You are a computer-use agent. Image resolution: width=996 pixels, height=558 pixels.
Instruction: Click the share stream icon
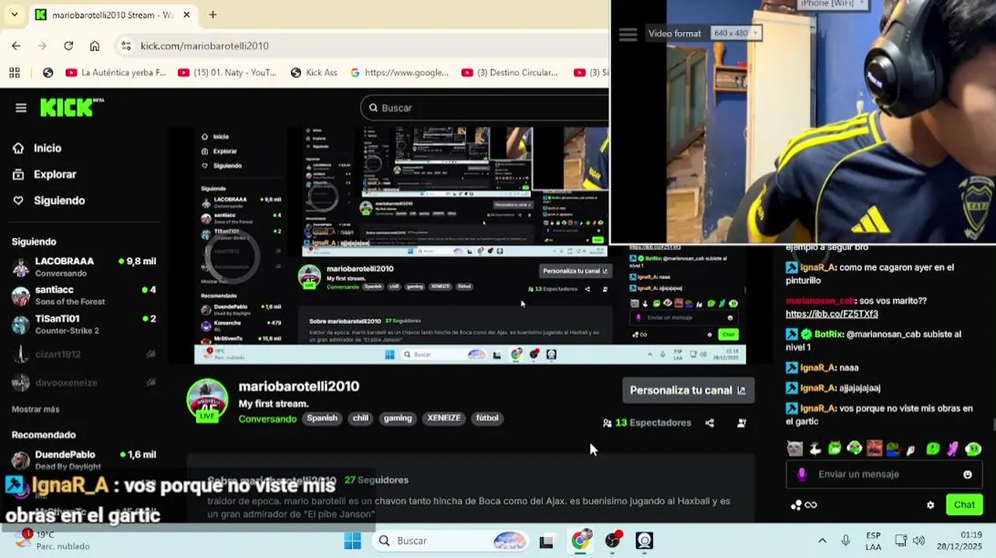coord(710,423)
